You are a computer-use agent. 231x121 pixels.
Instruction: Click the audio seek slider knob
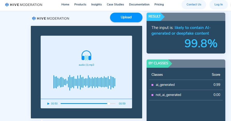109,104
